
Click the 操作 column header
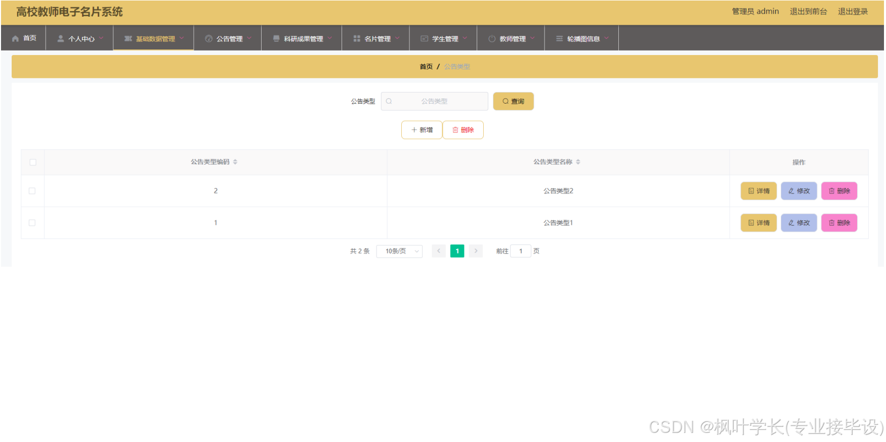pos(799,162)
